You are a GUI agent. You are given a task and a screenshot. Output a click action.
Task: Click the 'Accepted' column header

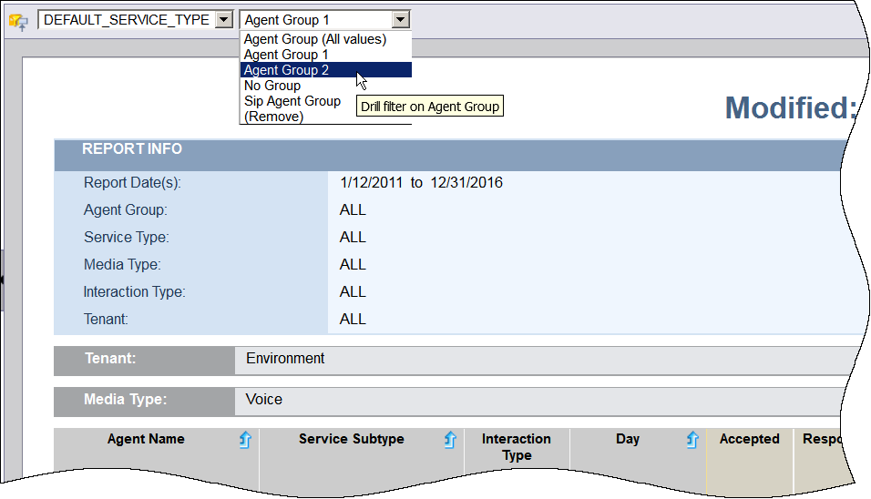pos(749,439)
